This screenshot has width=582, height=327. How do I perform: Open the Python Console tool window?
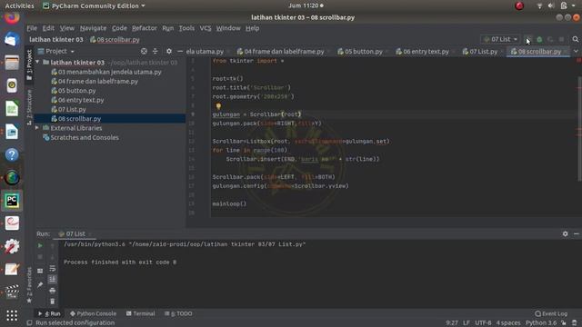point(93,313)
